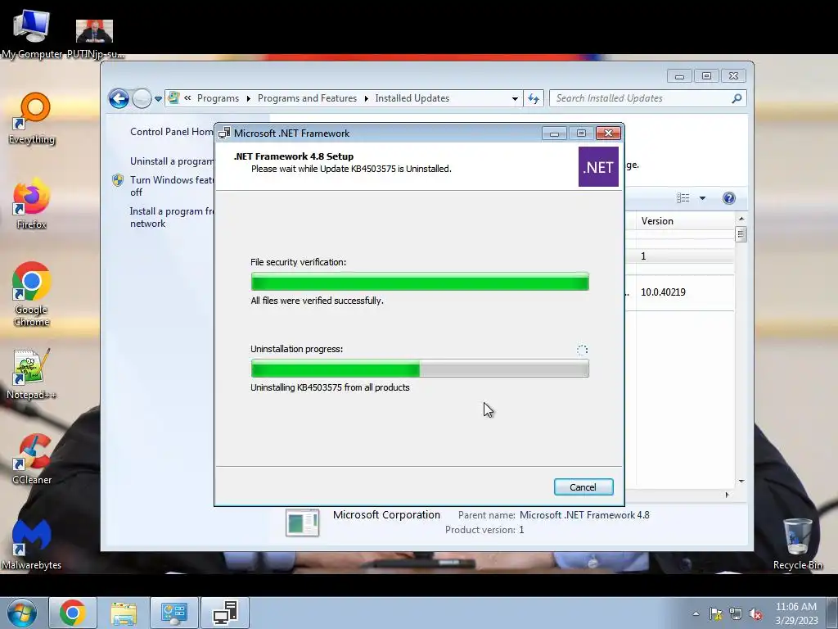Open recent pages dropdown next to navigation arrows
Viewport: 838px width, 629px height.
coord(158,99)
